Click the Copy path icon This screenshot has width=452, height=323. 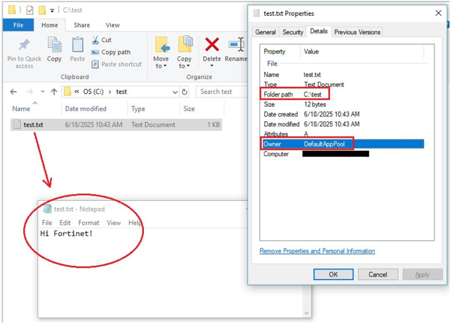tap(95, 52)
